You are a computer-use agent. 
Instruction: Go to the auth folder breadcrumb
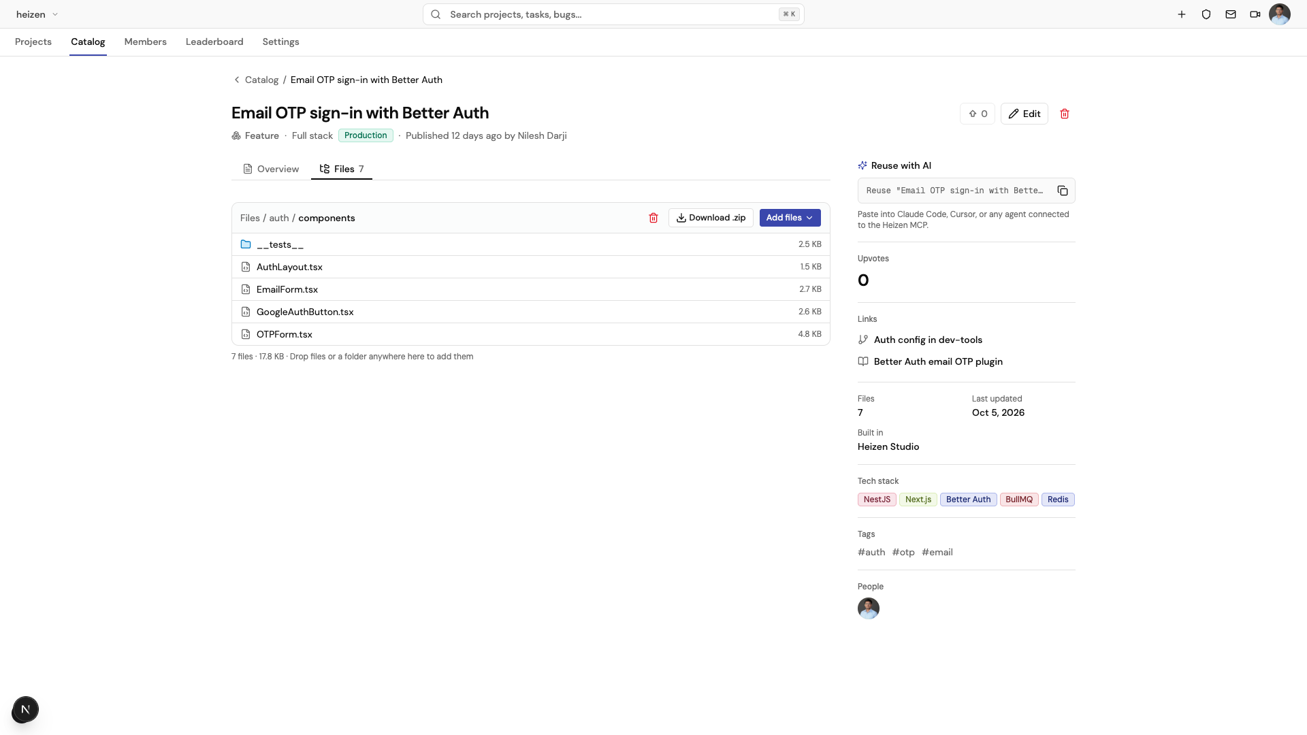tap(279, 218)
